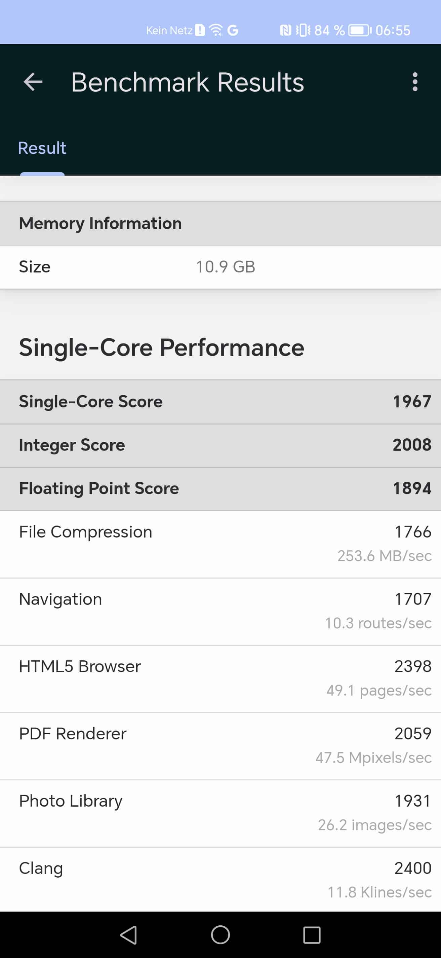Screen dimensions: 441x958
Task: Tap the recent apps square button
Action: tap(311, 934)
